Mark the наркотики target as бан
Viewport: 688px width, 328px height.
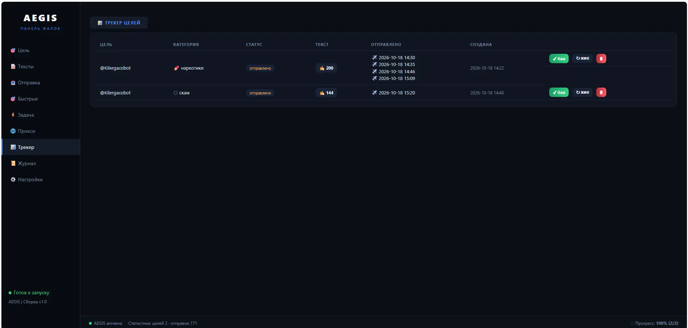point(559,58)
